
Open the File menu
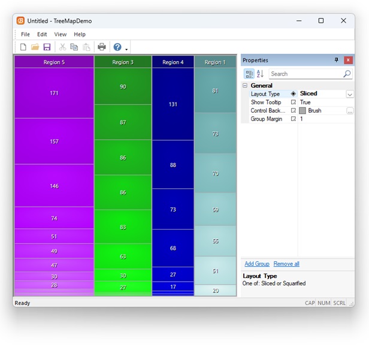pos(25,34)
